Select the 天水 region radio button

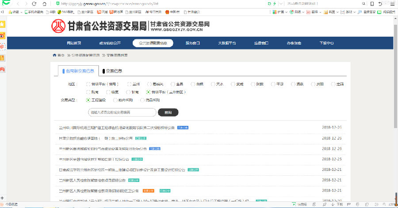click(213, 84)
